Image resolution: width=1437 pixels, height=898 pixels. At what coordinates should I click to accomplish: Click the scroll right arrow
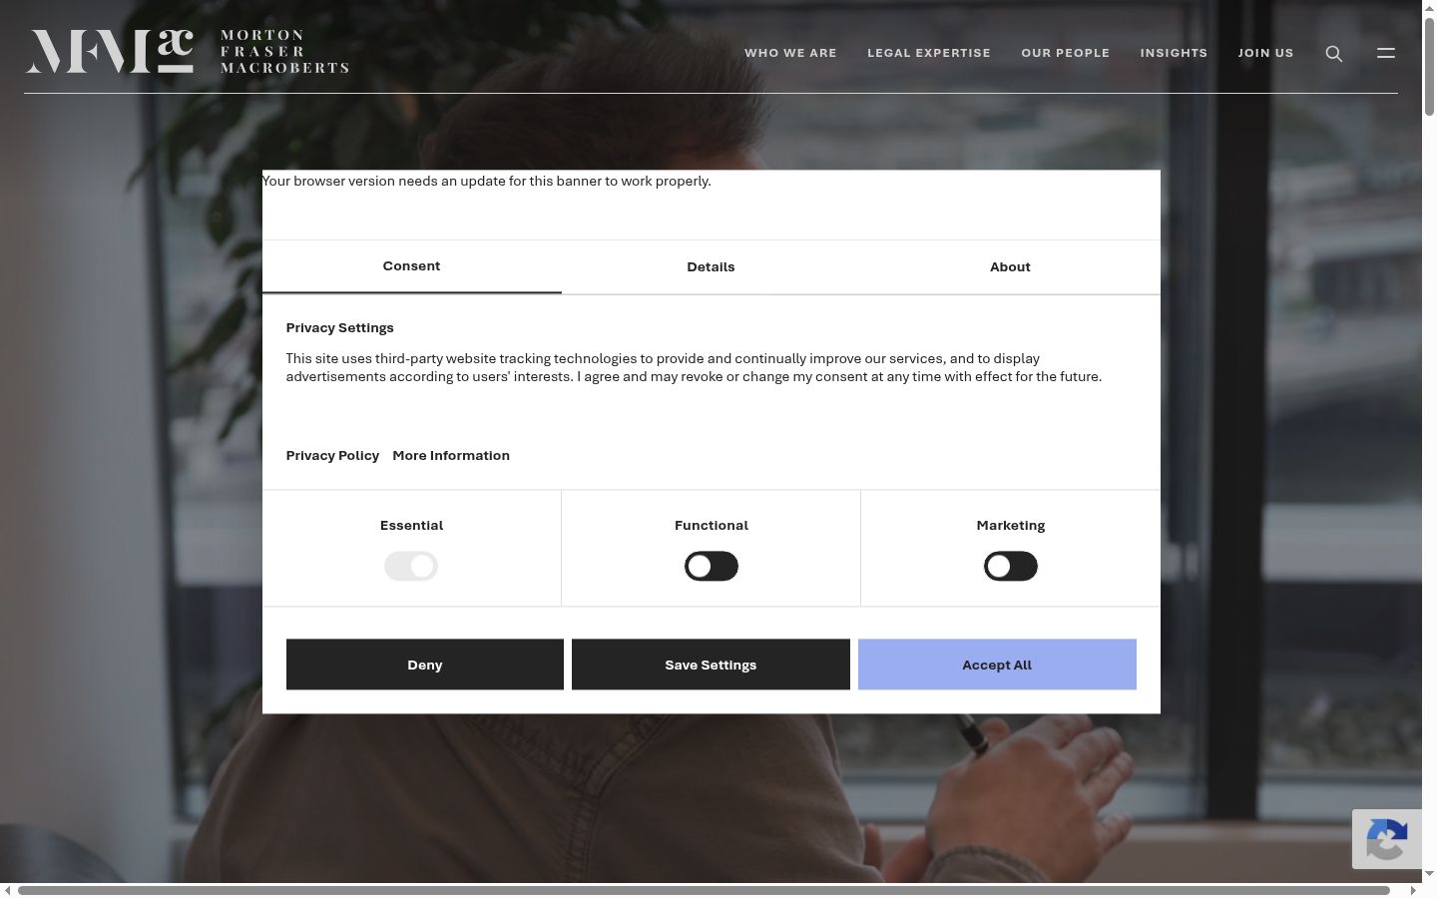pos(1413,890)
